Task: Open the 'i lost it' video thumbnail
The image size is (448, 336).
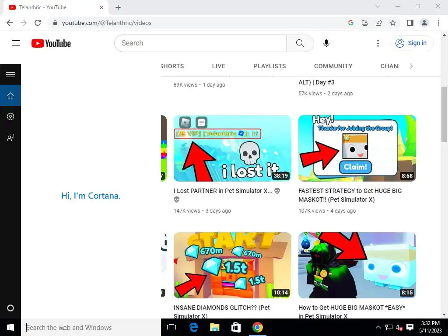Action: click(x=232, y=148)
